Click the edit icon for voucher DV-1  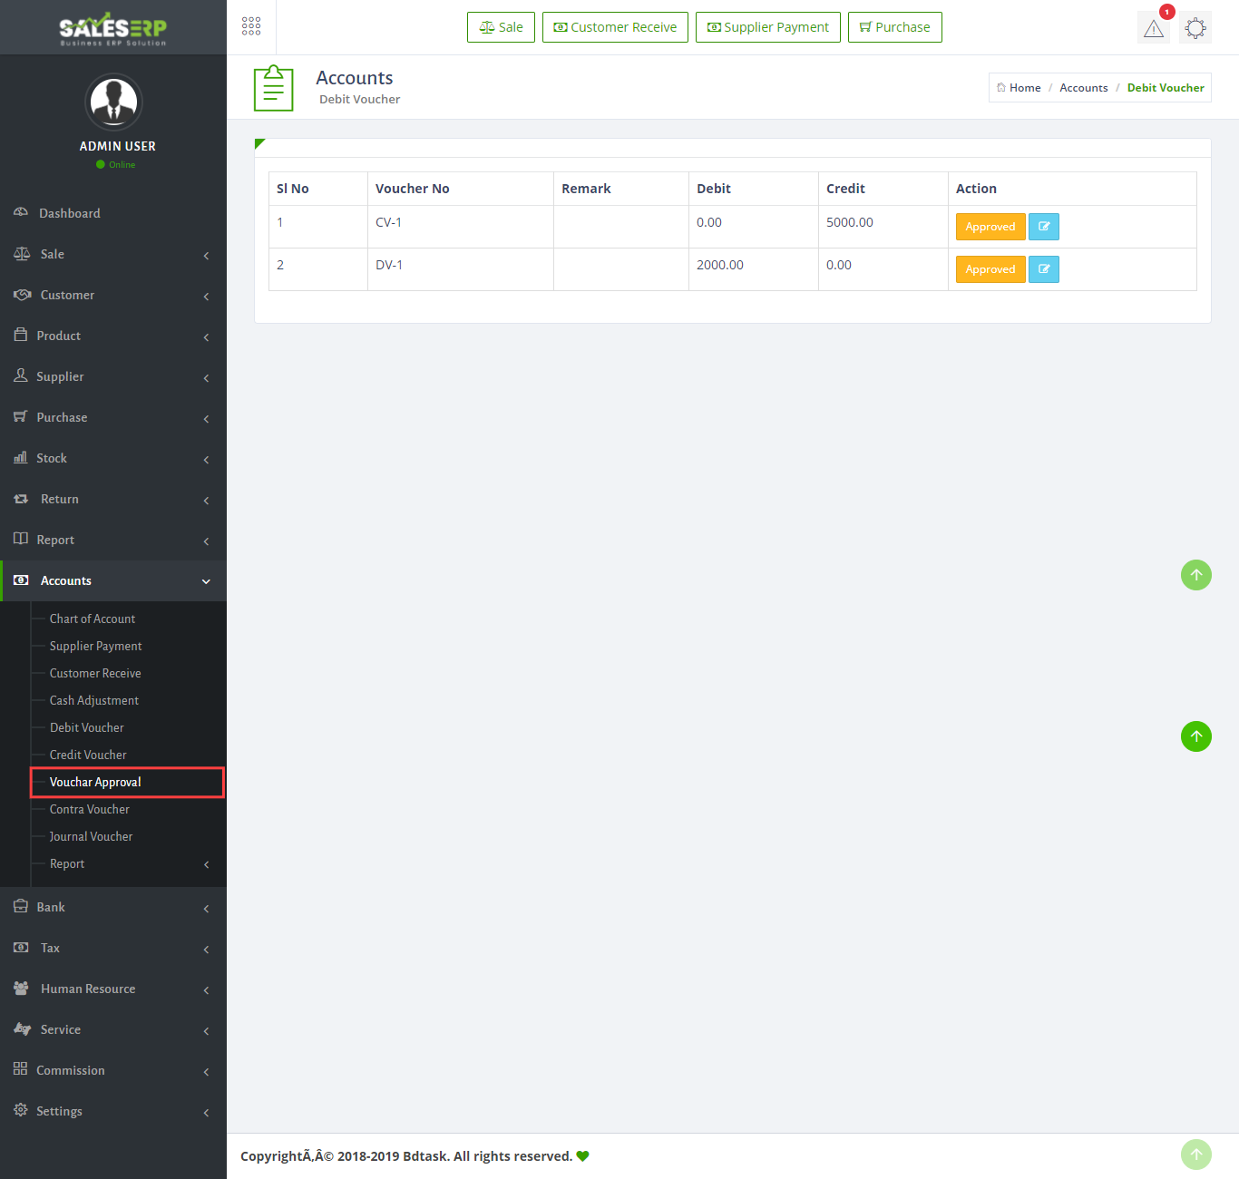click(x=1043, y=269)
